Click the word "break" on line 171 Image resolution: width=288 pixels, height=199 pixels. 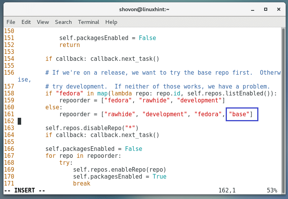tap(82, 184)
